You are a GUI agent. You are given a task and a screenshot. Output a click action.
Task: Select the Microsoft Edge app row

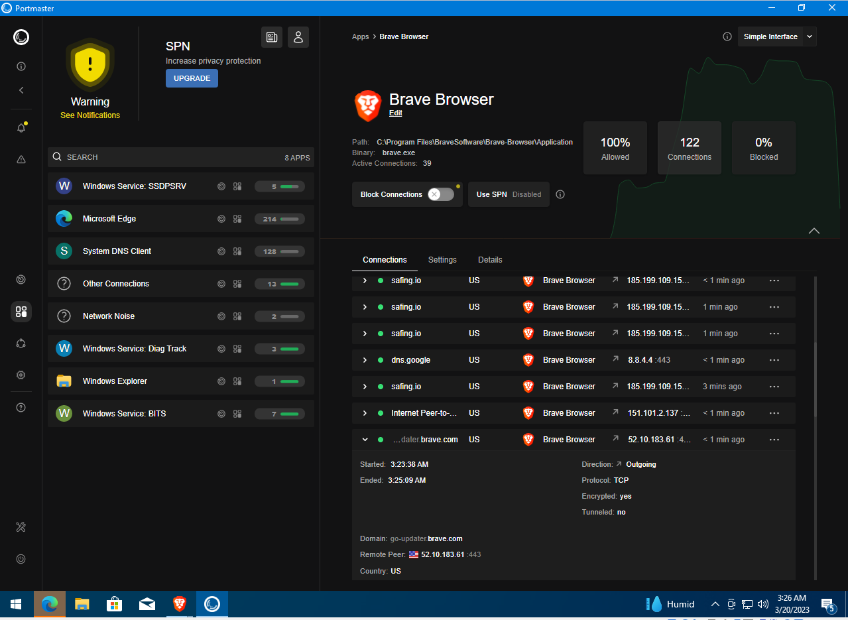coord(180,219)
